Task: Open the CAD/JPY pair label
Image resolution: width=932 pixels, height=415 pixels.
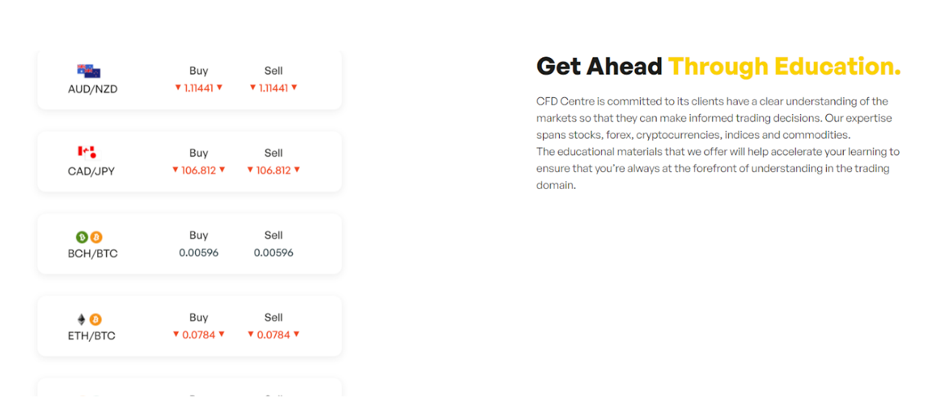Action: pos(91,171)
